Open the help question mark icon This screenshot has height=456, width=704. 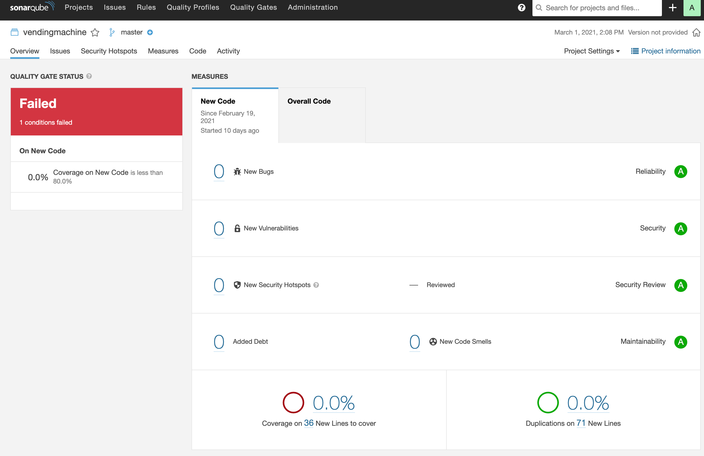(521, 8)
